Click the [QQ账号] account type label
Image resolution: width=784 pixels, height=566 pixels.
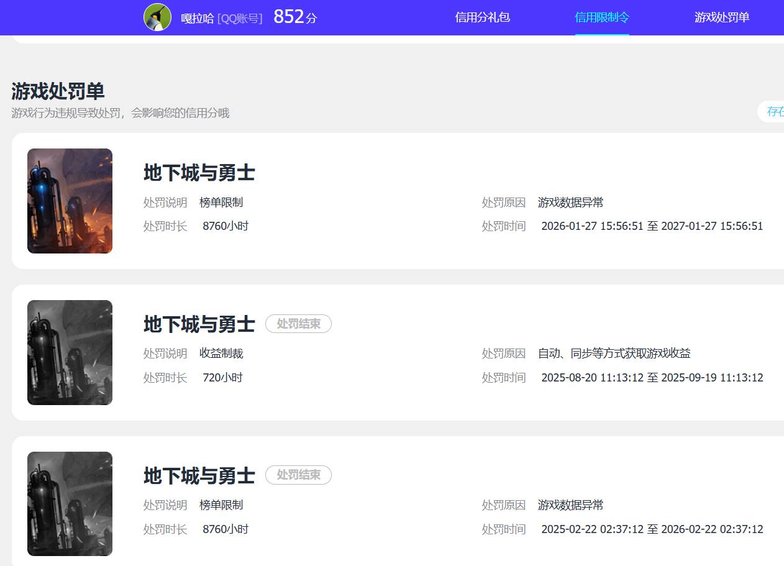click(240, 19)
